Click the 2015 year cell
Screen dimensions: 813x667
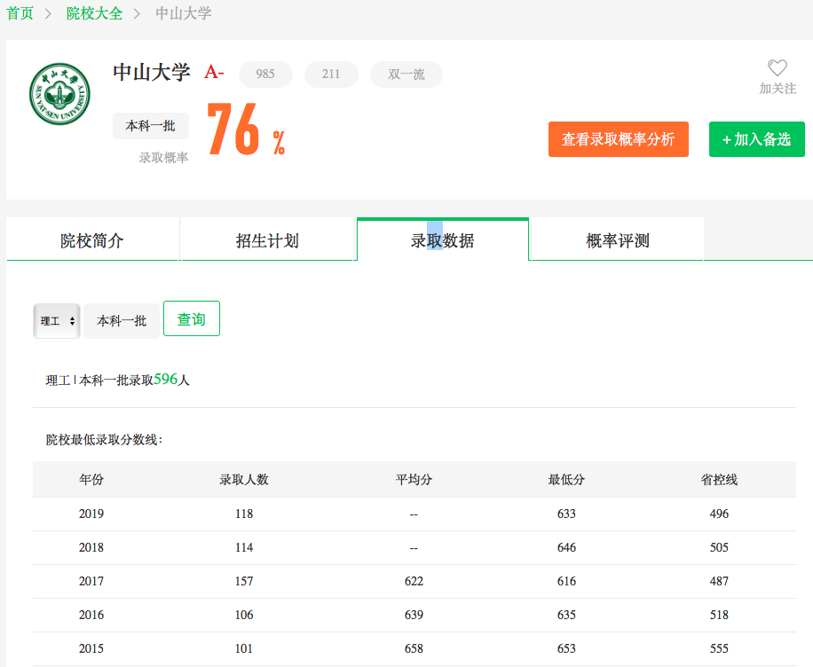tap(91, 648)
